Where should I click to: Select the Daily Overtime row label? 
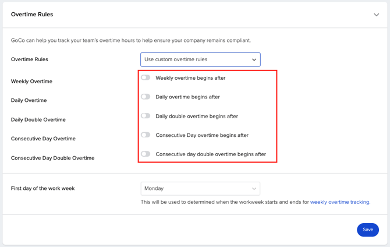click(x=29, y=101)
